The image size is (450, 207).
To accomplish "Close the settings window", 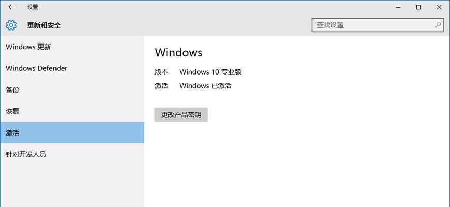I will click(x=439, y=7).
